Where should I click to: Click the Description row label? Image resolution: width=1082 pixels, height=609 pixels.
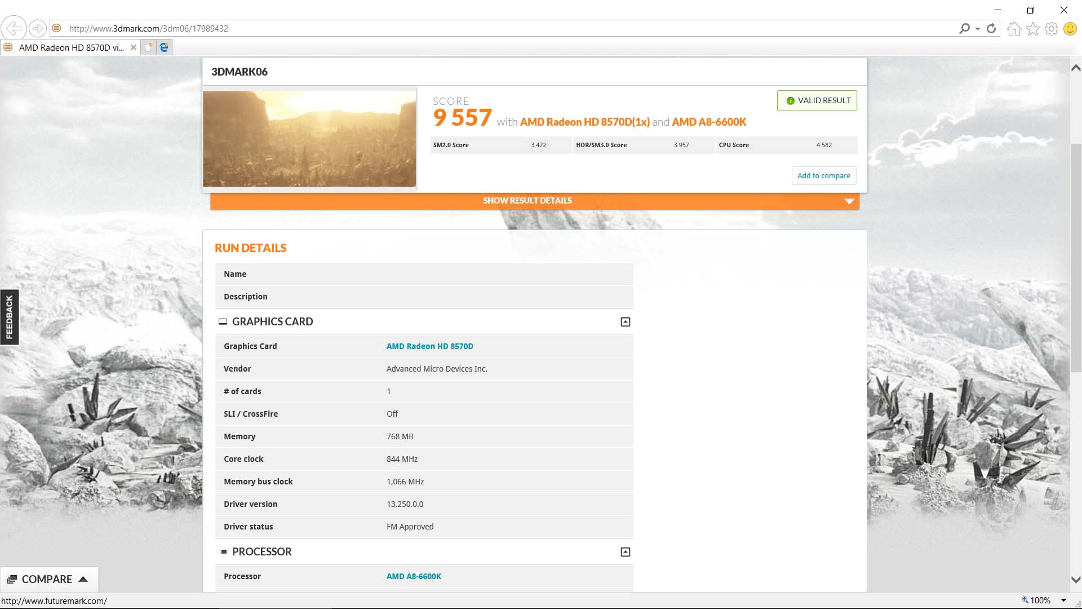point(246,297)
